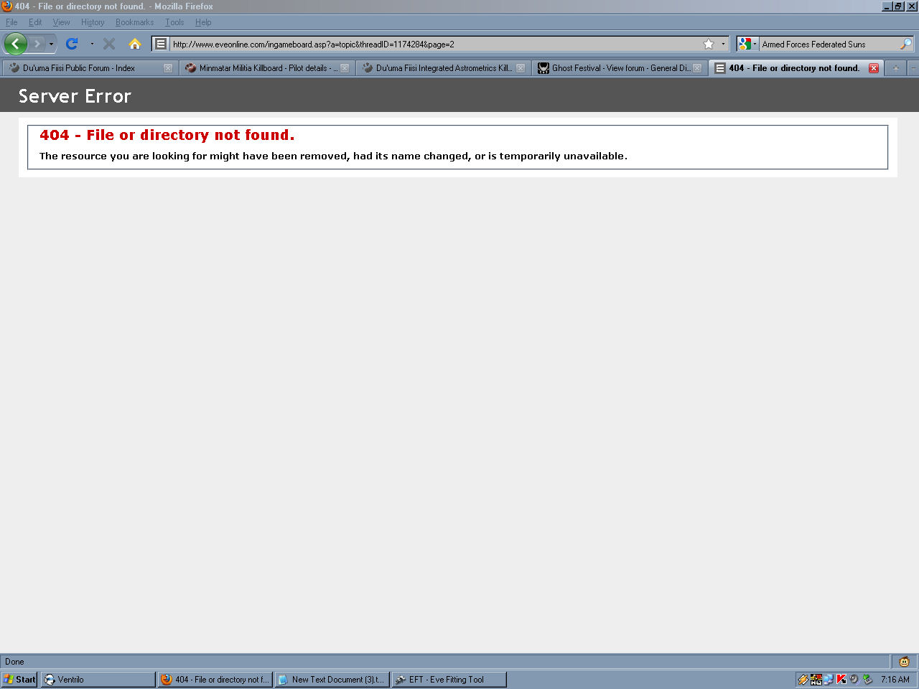Select the 404 File or directory tab
Screen dimensions: 919x689
click(x=796, y=68)
